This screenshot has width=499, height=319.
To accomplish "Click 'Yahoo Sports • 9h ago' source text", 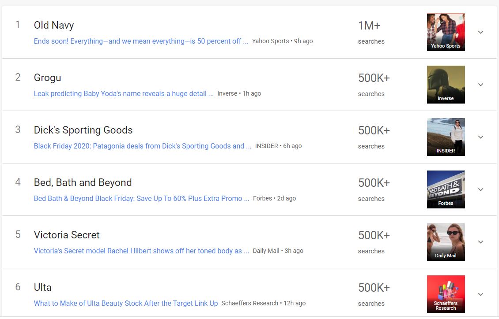I will [282, 41].
